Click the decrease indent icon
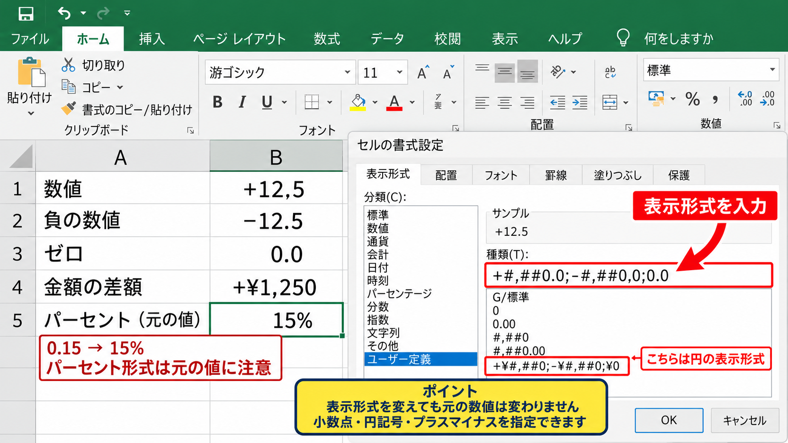Screen dimensions: 788x443 pos(558,102)
